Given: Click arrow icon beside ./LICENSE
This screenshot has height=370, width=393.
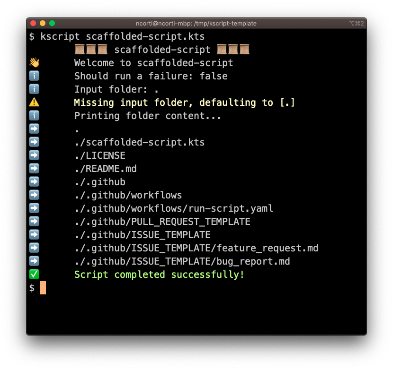Looking at the screenshot, I should (34, 155).
